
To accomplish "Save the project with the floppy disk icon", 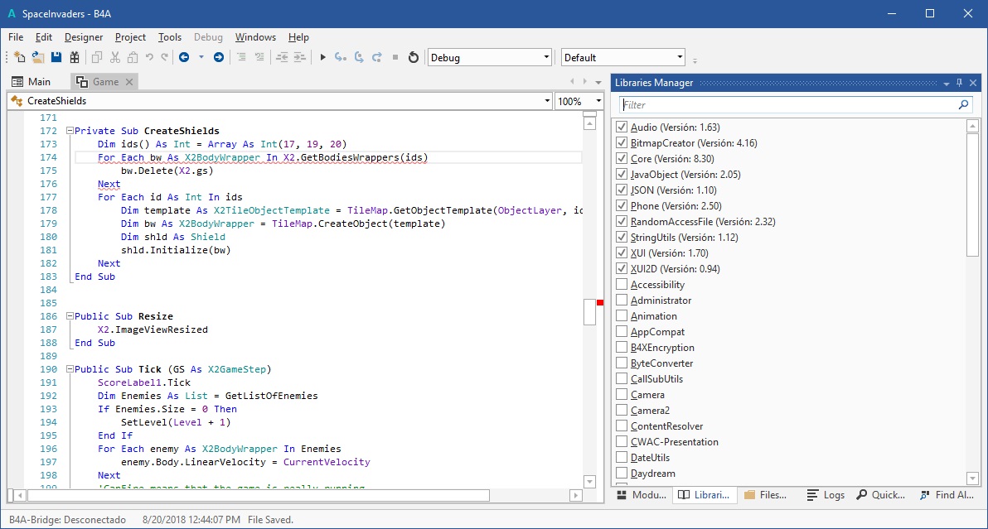I will (56, 57).
